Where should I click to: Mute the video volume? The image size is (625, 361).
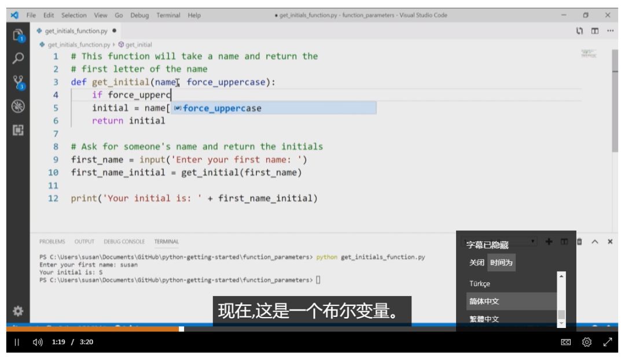click(x=38, y=342)
